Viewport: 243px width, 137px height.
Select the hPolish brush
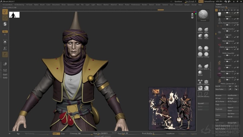200,67
